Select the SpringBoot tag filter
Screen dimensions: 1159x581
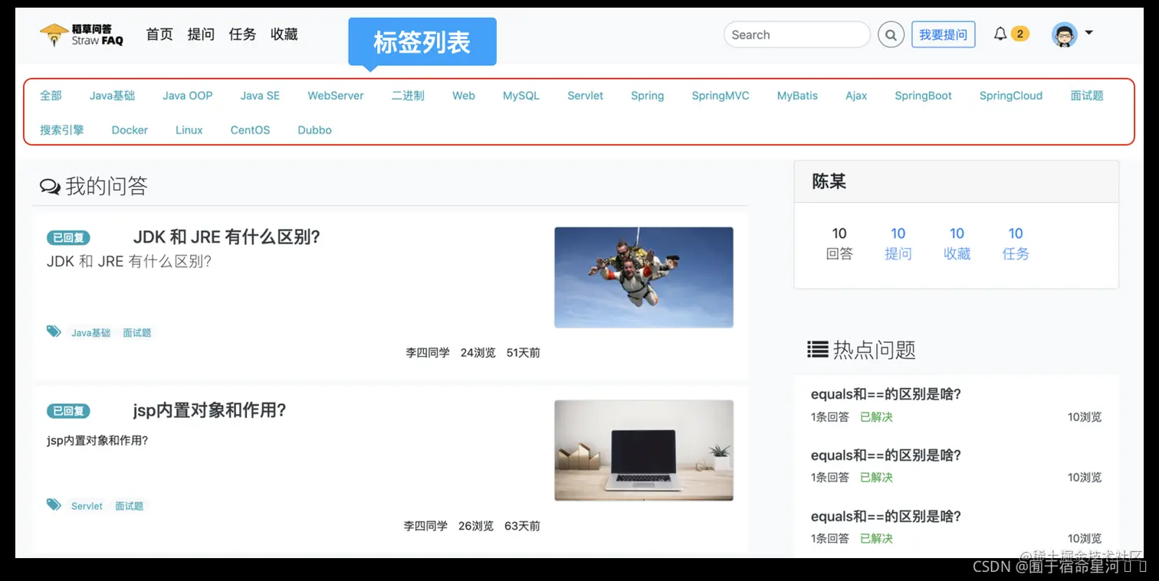(923, 95)
